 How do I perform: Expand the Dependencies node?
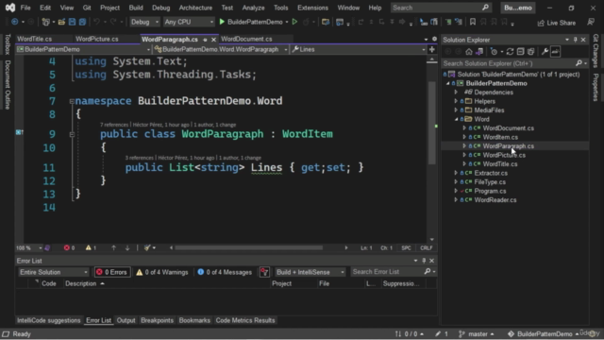(x=456, y=93)
